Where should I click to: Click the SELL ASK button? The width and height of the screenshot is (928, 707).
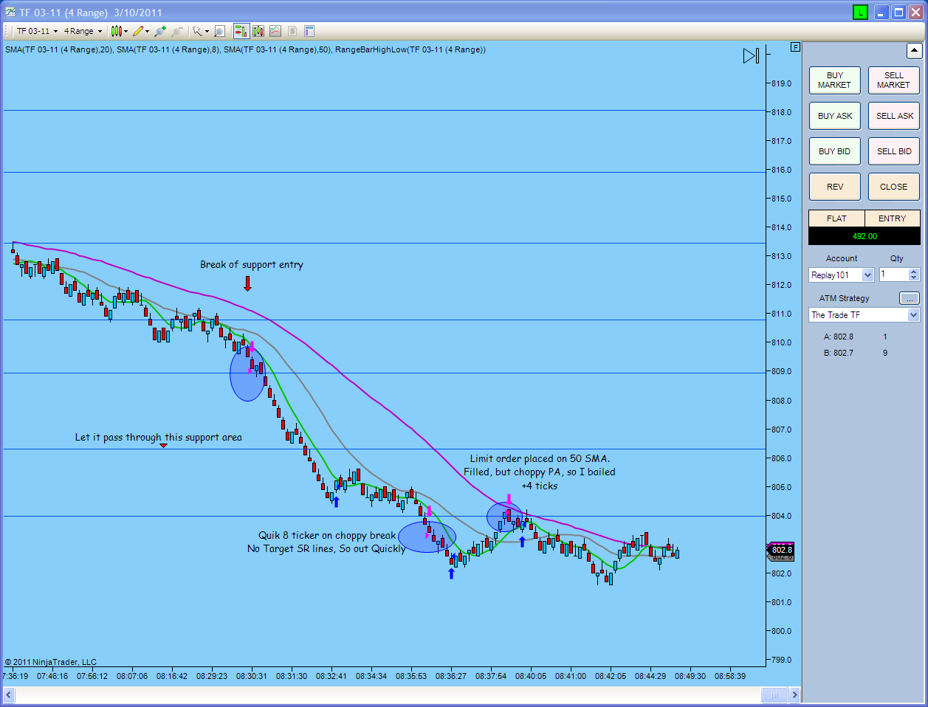894,116
